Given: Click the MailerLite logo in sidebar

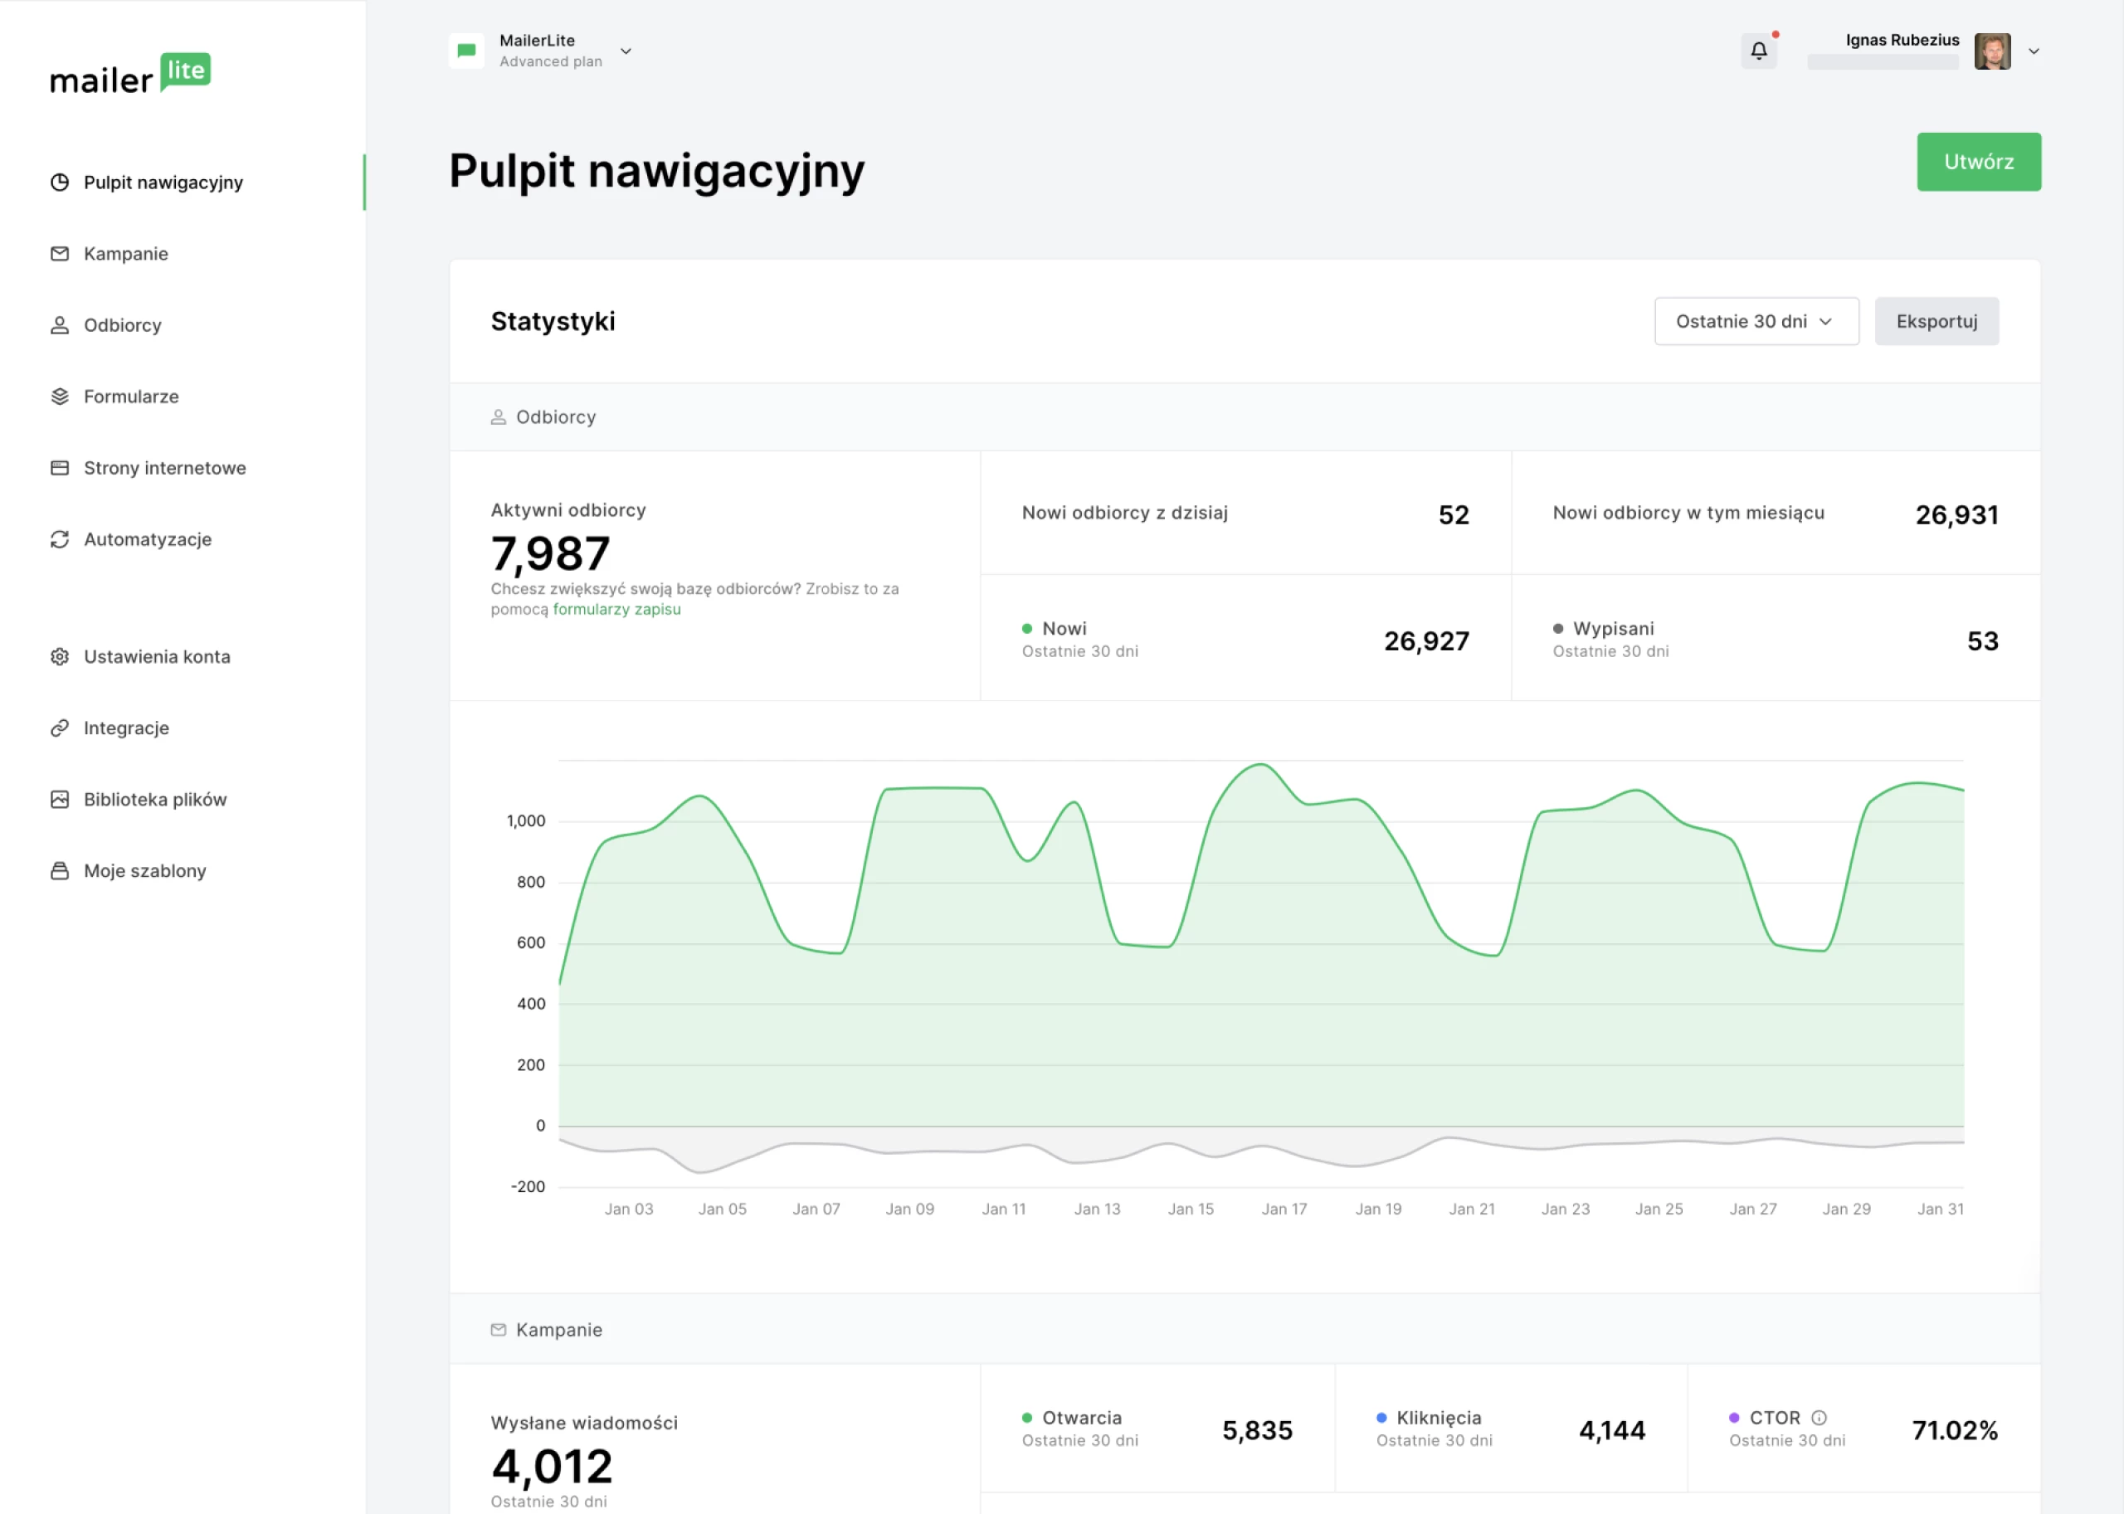Looking at the screenshot, I should click(x=130, y=74).
